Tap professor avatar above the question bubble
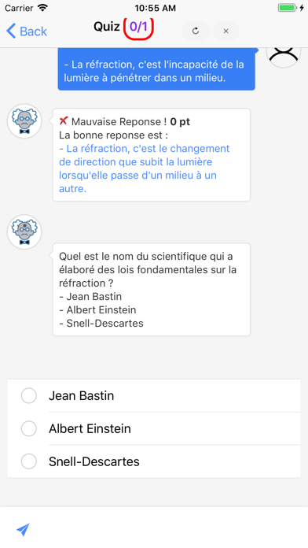 (x=24, y=231)
